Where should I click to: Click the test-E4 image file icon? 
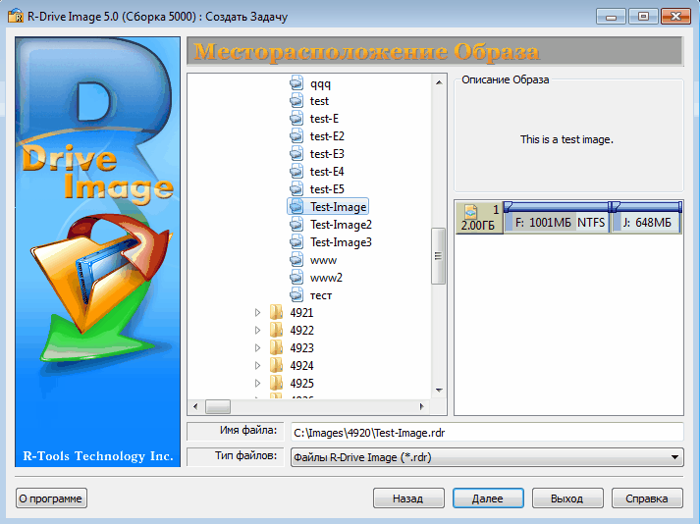(296, 172)
